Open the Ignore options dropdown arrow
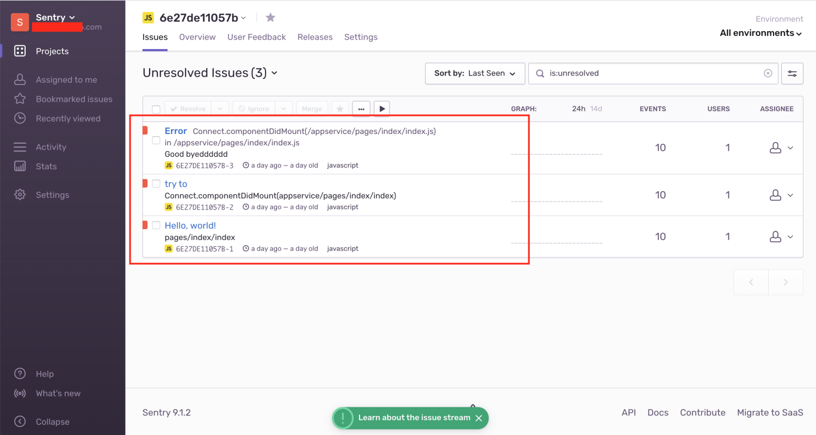The width and height of the screenshot is (816, 435). (284, 109)
